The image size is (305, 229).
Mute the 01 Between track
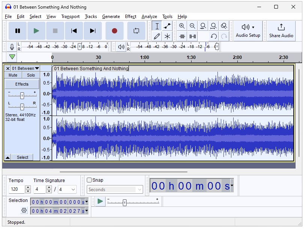[13, 75]
